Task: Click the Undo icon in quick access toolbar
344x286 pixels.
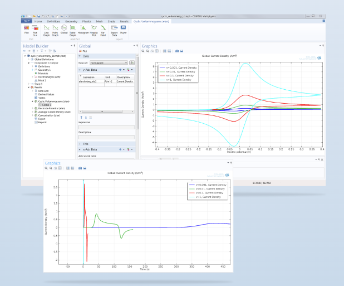Action: click(43, 16)
